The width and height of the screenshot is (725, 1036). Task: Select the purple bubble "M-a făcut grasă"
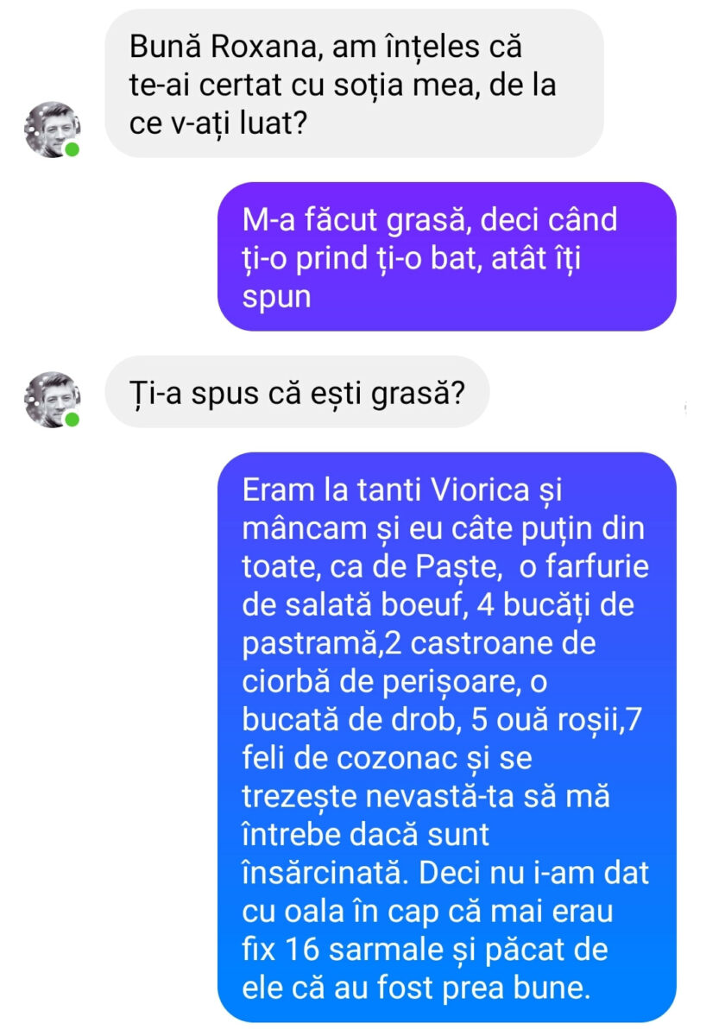pyautogui.click(x=446, y=256)
